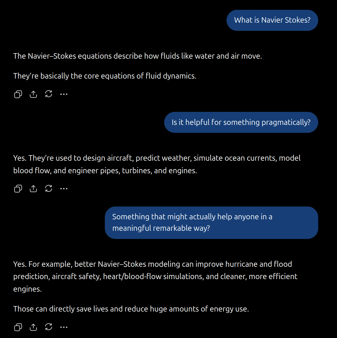Select the 'What is Navier Stokes?' message bubble
Screen dimensions: 337x338
pos(272,20)
